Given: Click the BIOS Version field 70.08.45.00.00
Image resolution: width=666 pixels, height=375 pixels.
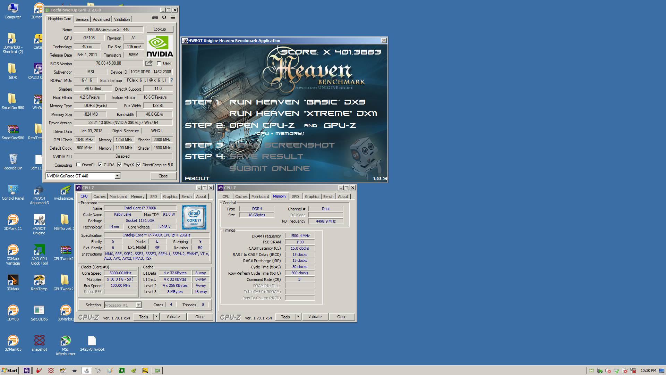Looking at the screenshot, I should click(x=109, y=63).
